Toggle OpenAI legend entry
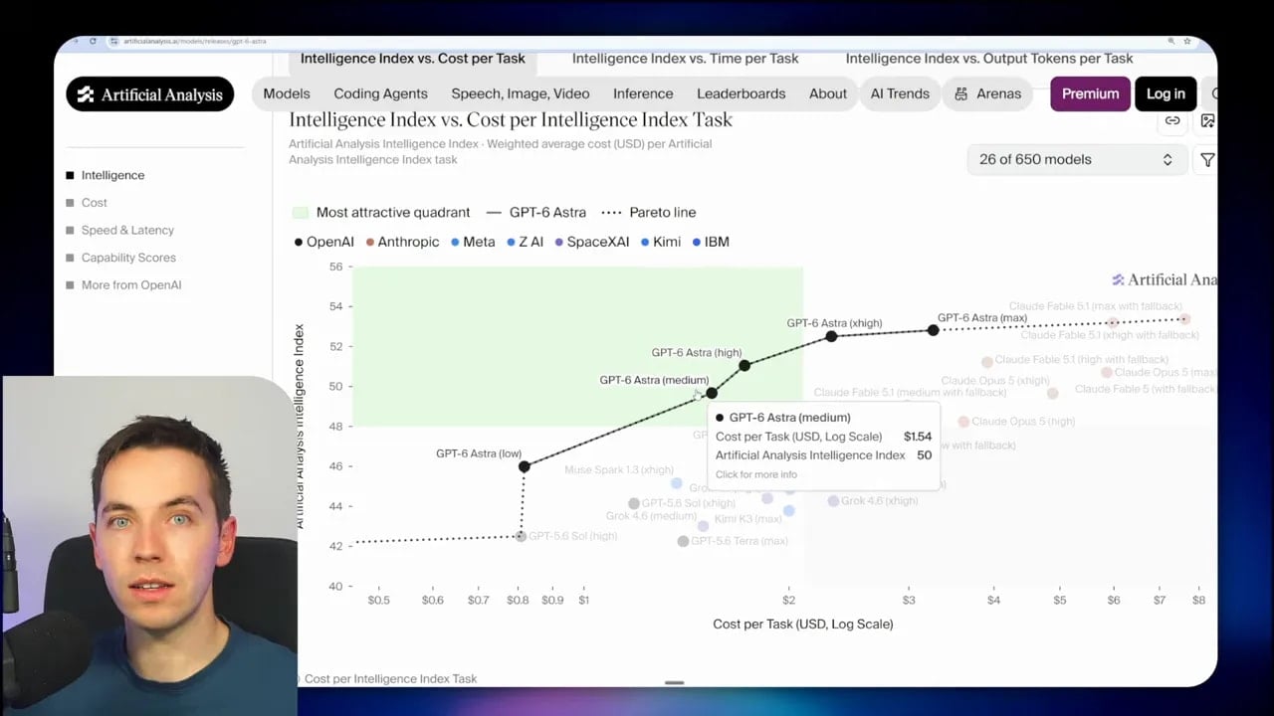The image size is (1274, 716). (x=326, y=242)
